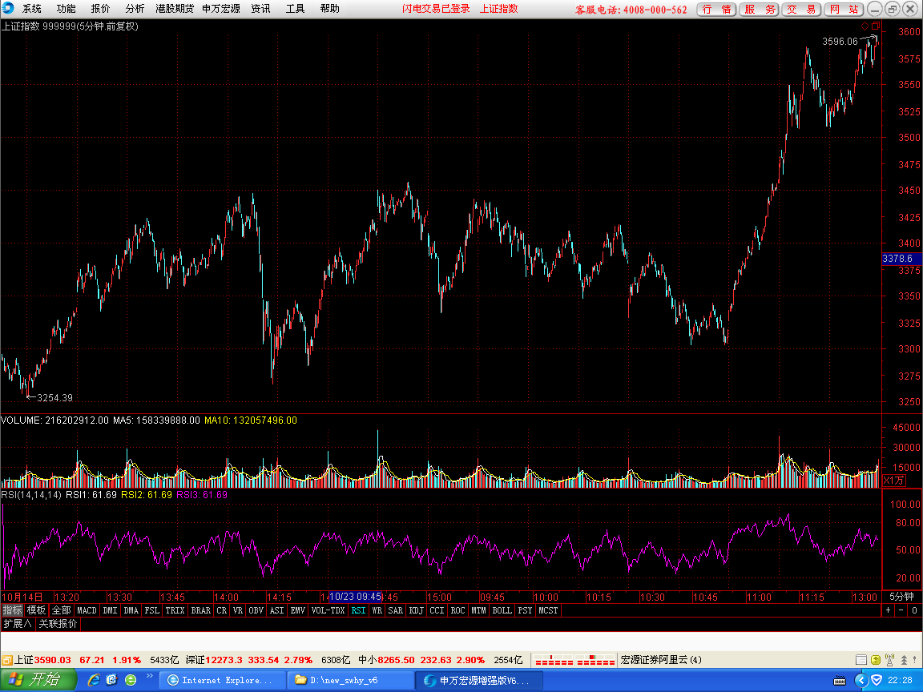
Task: Click the app logo icon at top-left
Action: (x=8, y=8)
